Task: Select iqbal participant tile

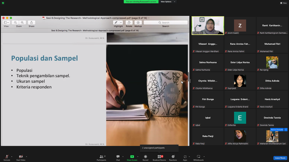Action: click(208, 118)
